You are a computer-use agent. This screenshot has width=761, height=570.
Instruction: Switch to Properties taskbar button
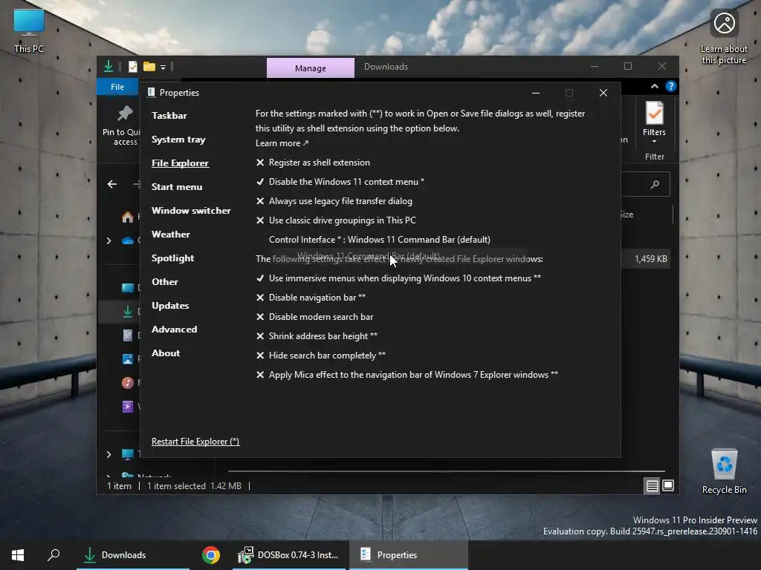coord(409,555)
